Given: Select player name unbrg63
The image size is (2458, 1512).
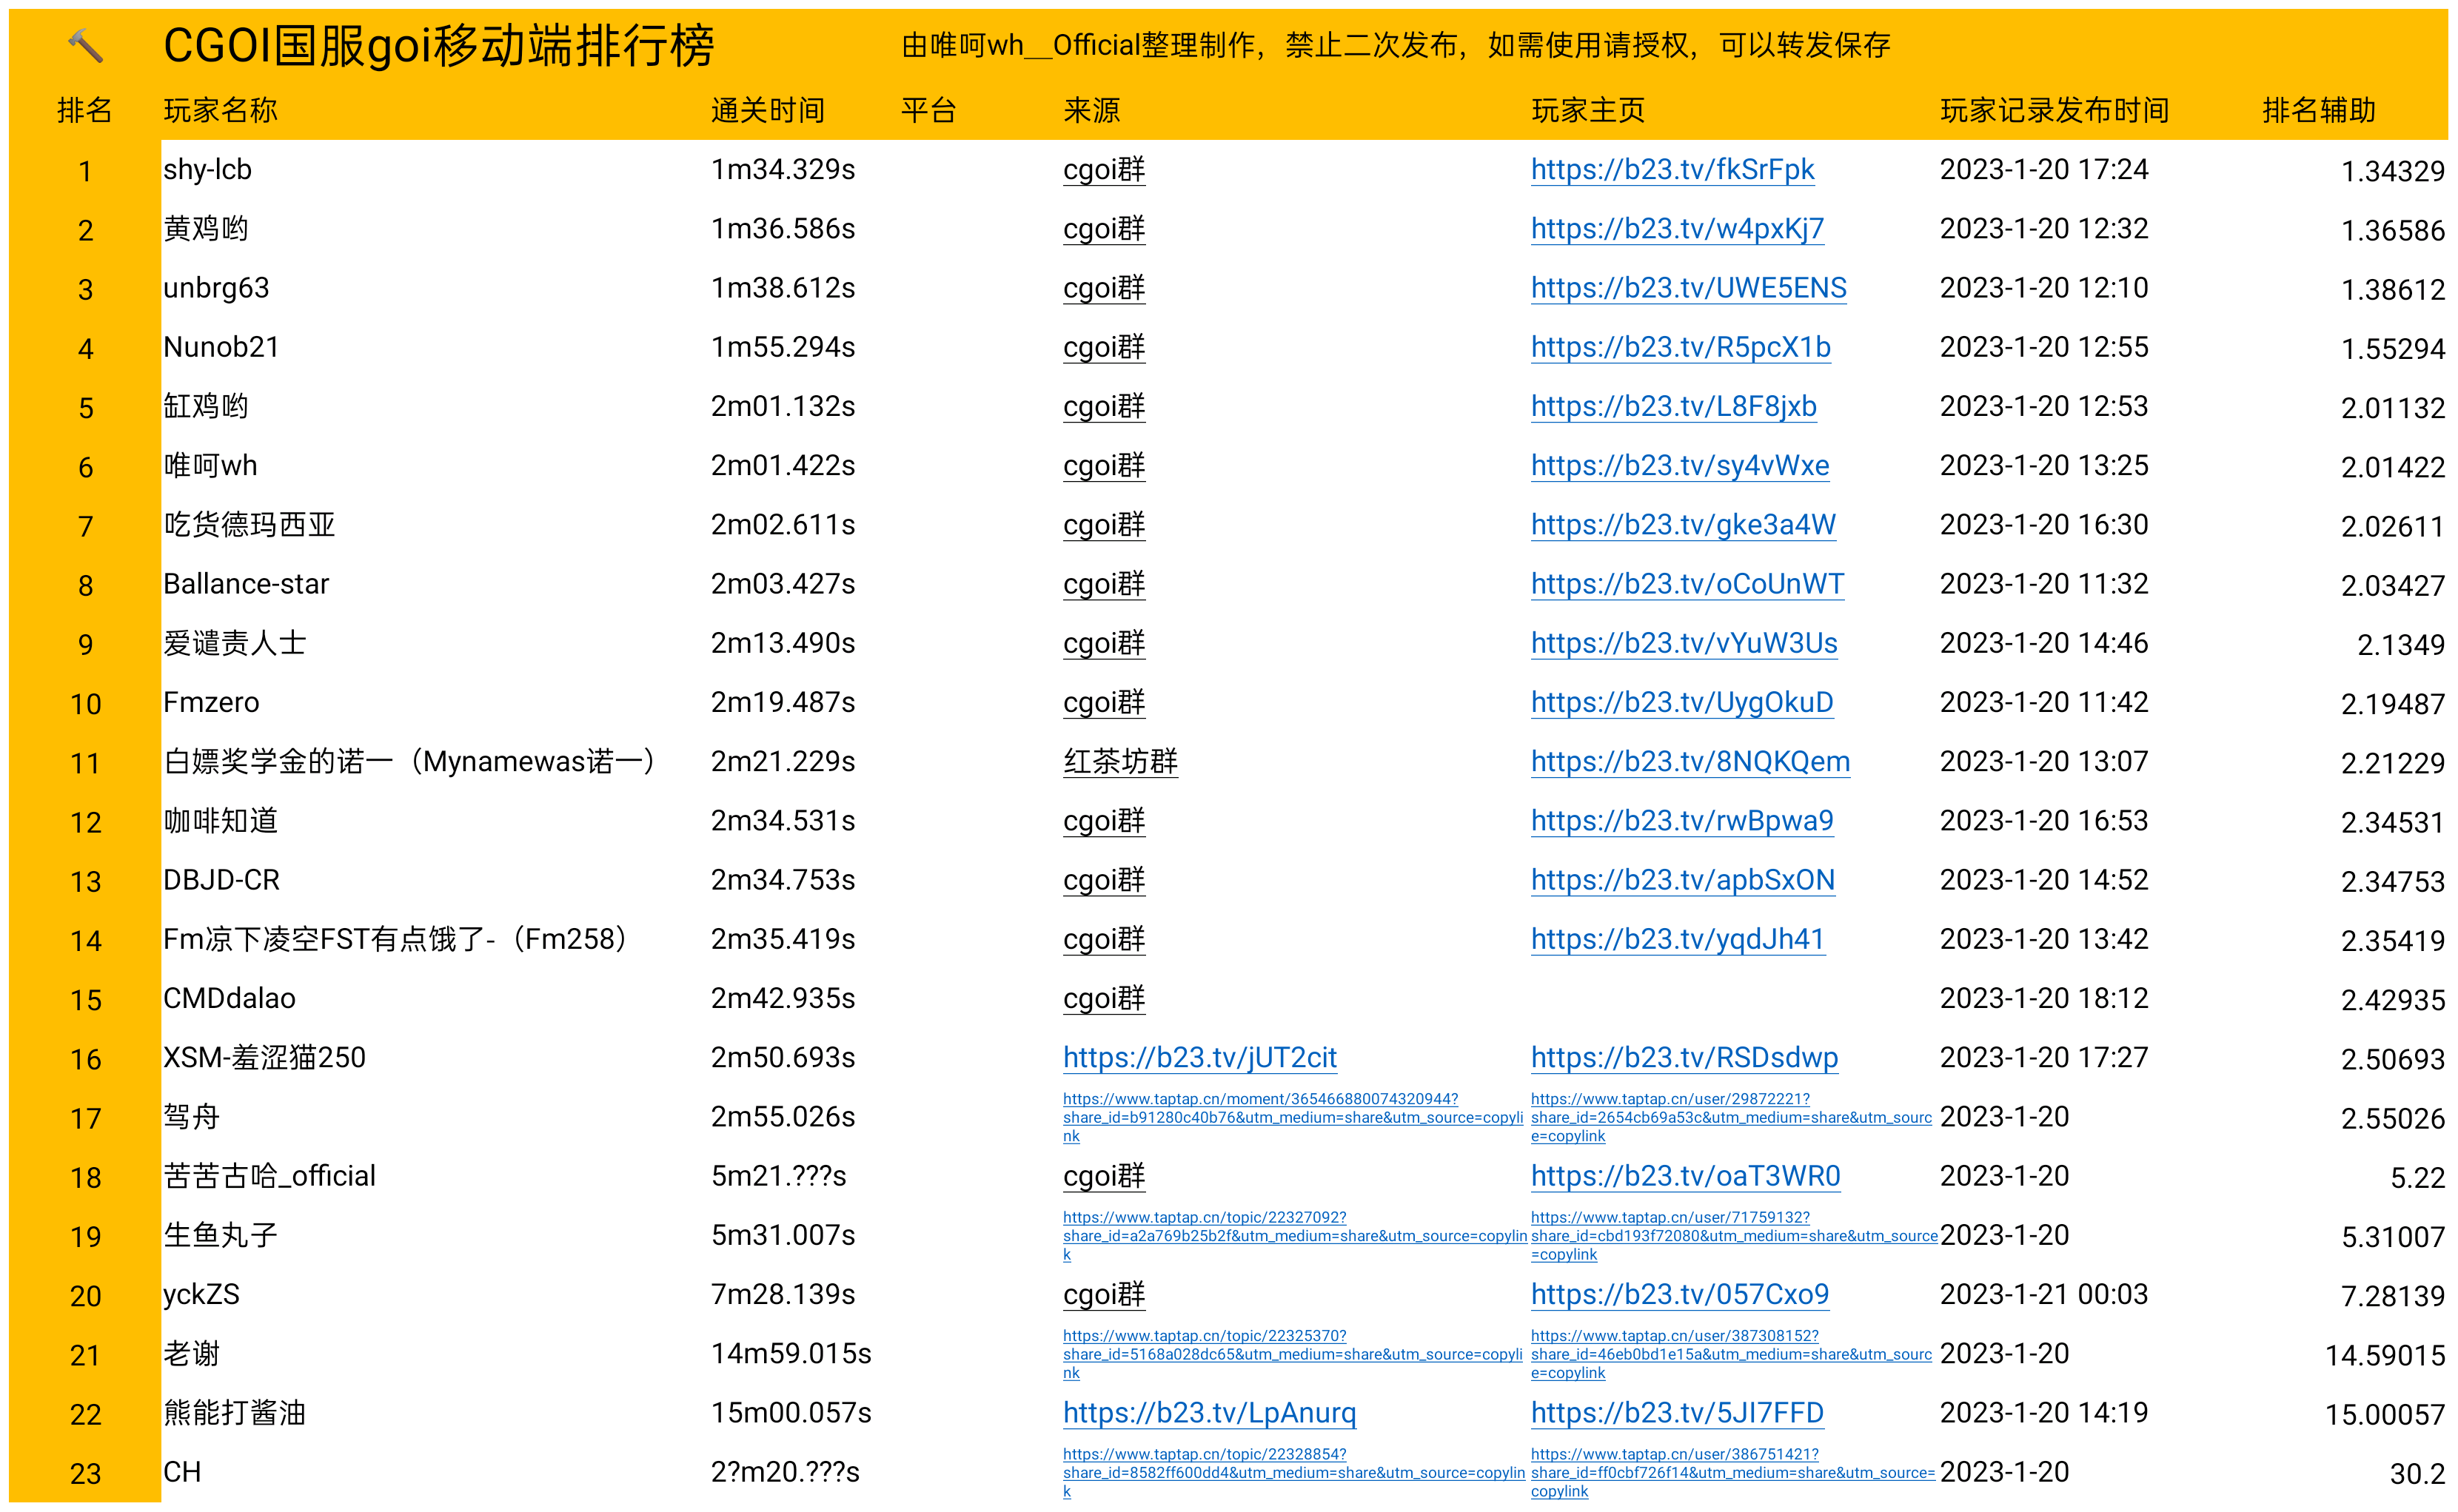Looking at the screenshot, I should (x=216, y=288).
